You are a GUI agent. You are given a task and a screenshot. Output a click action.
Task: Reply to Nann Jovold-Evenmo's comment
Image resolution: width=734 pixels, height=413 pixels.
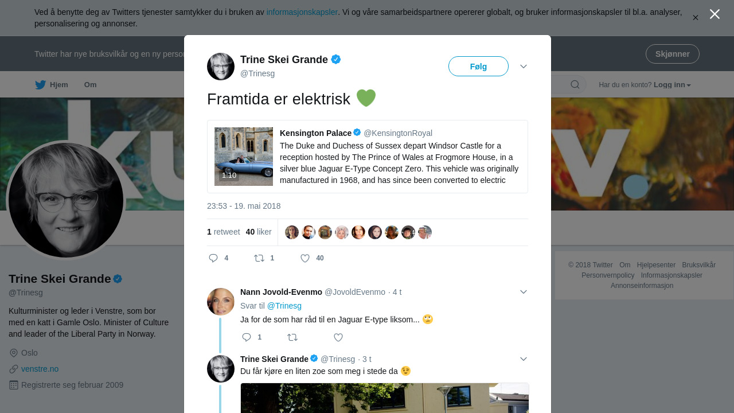pos(247,337)
